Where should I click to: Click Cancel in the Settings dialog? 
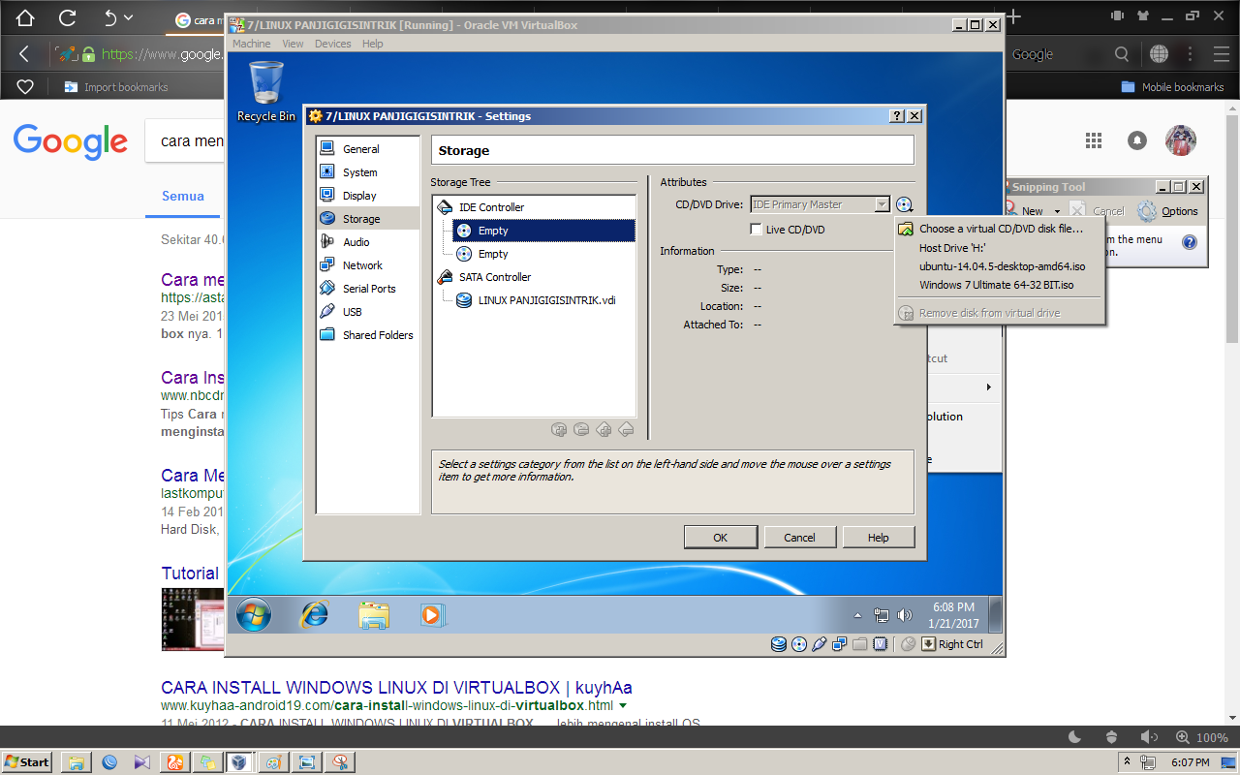pyautogui.click(x=799, y=538)
